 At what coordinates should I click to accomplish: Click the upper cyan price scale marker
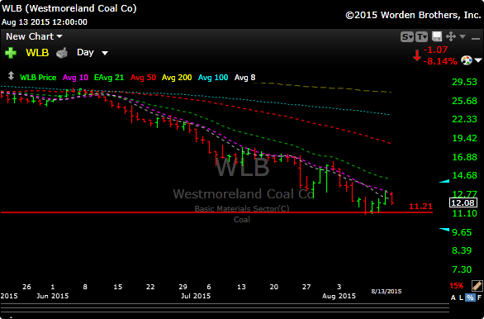tap(444, 181)
